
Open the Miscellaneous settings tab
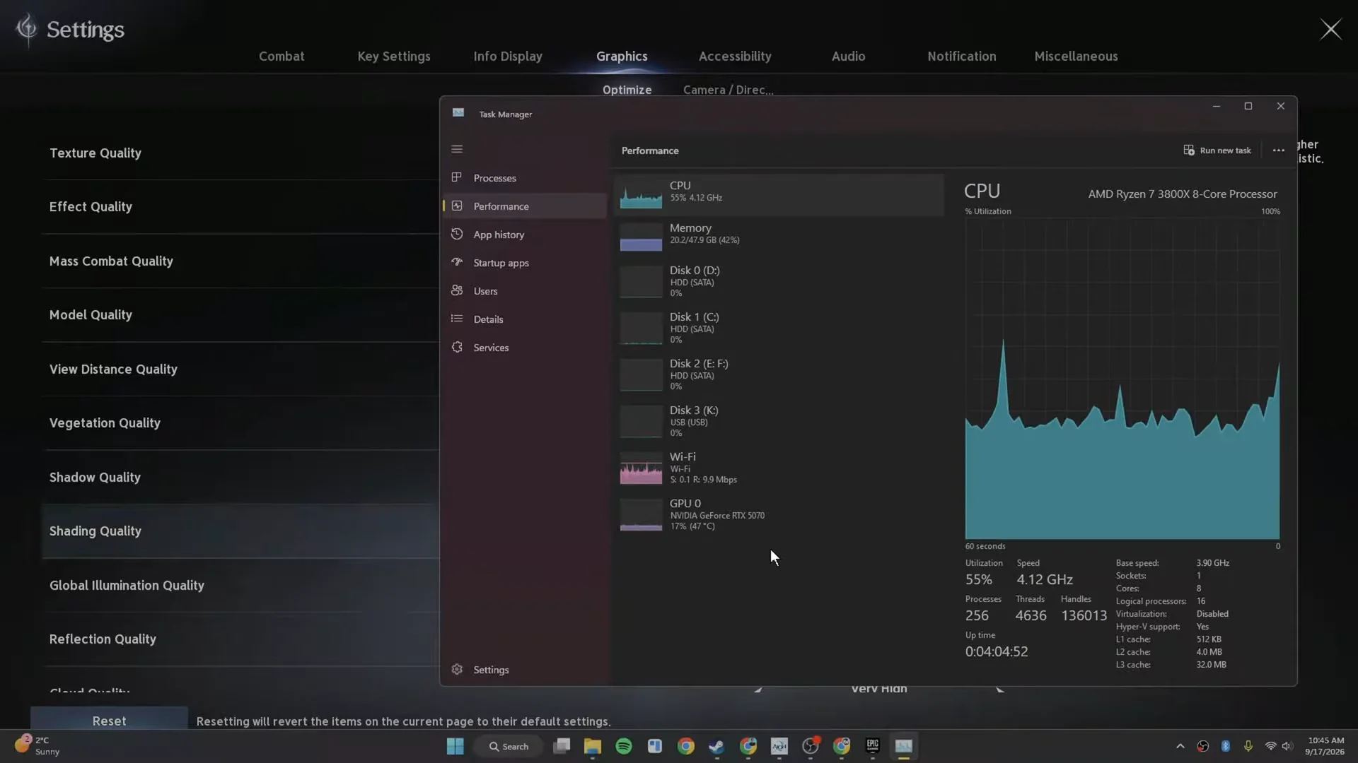click(1076, 57)
